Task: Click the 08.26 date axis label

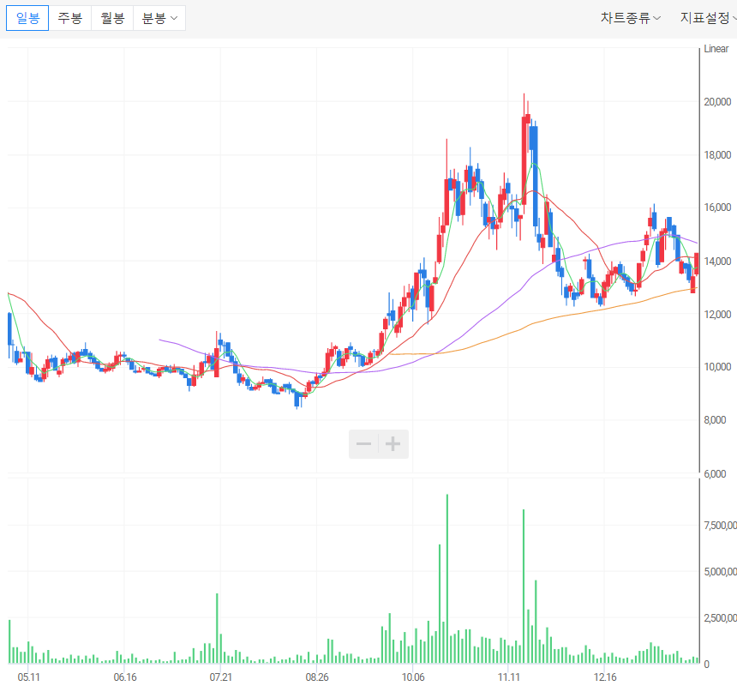Action: 317,677
